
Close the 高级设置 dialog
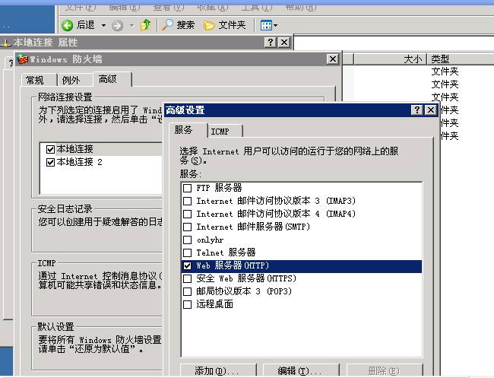[431, 110]
